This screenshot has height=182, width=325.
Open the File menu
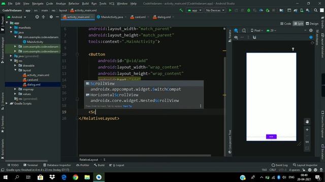[x=10, y=4]
